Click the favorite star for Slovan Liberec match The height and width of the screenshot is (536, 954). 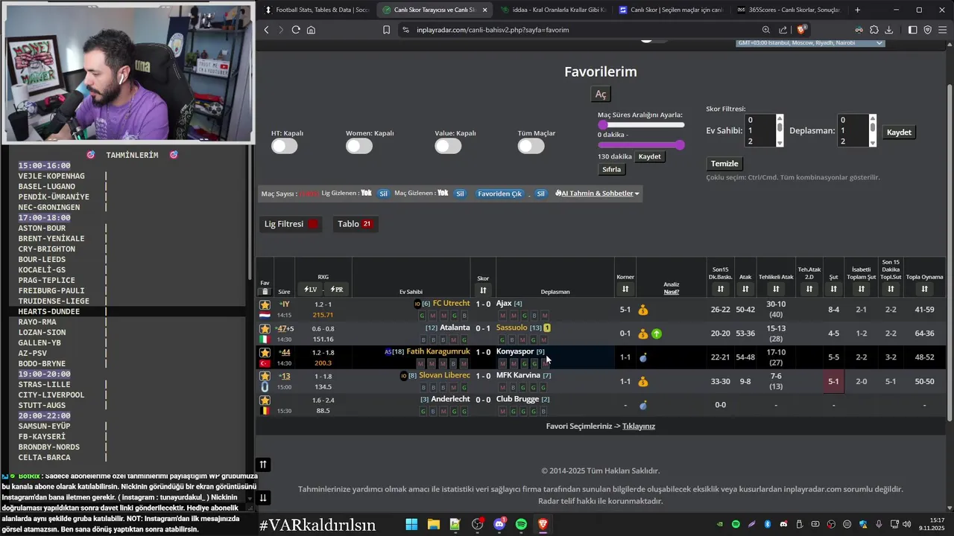(x=265, y=376)
